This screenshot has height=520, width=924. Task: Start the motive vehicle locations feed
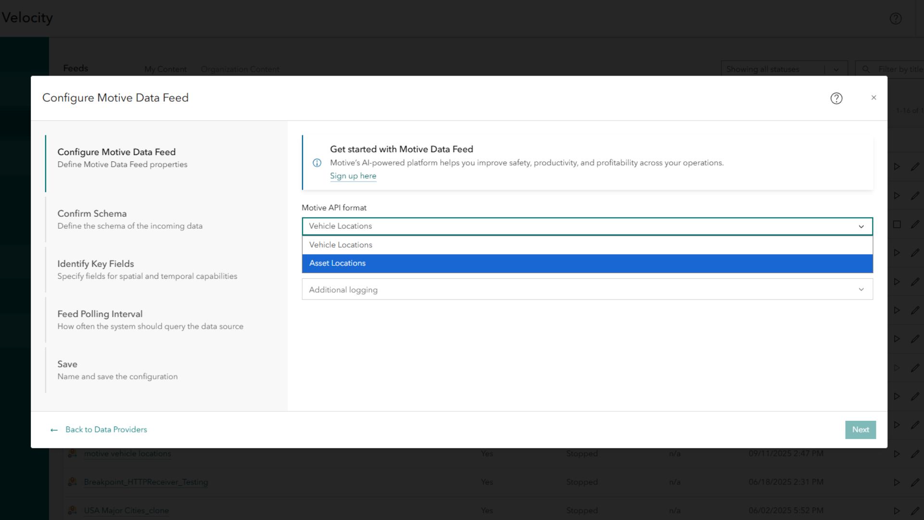pyautogui.click(x=897, y=454)
